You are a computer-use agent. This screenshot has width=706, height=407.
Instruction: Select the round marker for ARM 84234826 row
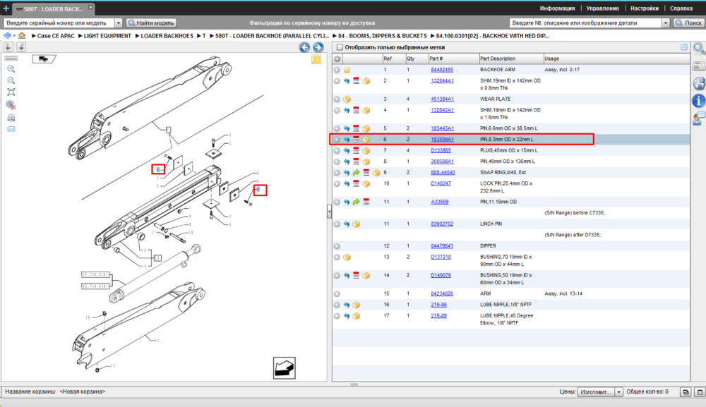click(337, 294)
